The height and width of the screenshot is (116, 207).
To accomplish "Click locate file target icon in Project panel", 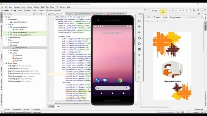I will 34,14.
